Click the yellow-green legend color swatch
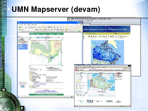This screenshot has height=111, width=148. (78, 81)
